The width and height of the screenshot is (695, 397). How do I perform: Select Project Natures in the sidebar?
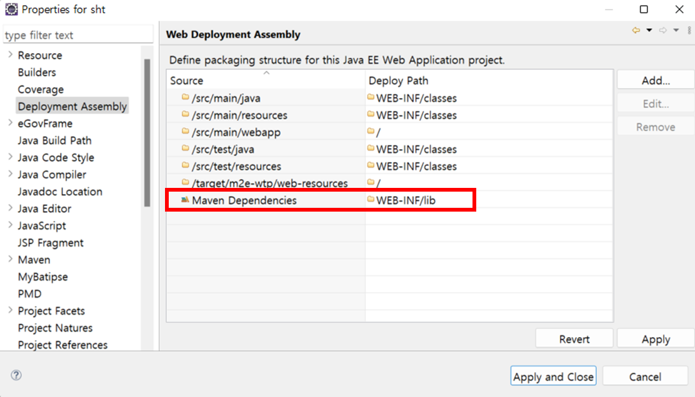[55, 328]
